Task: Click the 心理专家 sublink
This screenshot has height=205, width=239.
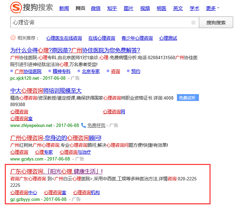Action: click(44, 152)
